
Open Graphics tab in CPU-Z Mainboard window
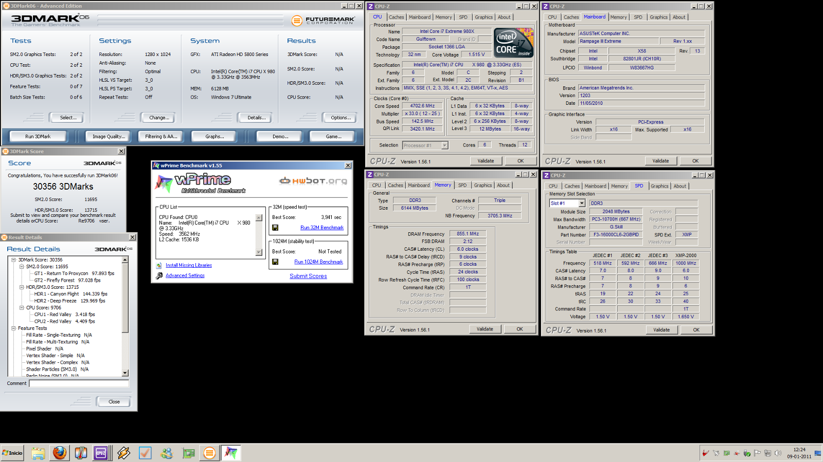pyautogui.click(x=658, y=17)
